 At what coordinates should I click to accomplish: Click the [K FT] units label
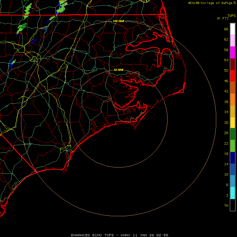(x=223, y=18)
